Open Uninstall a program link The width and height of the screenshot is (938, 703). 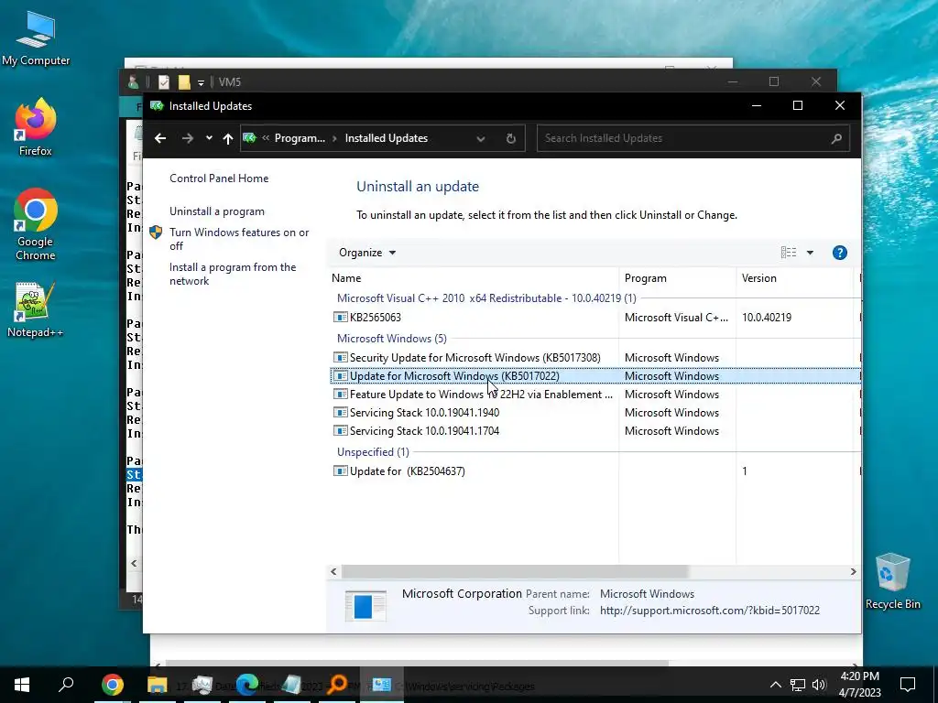coord(216,211)
